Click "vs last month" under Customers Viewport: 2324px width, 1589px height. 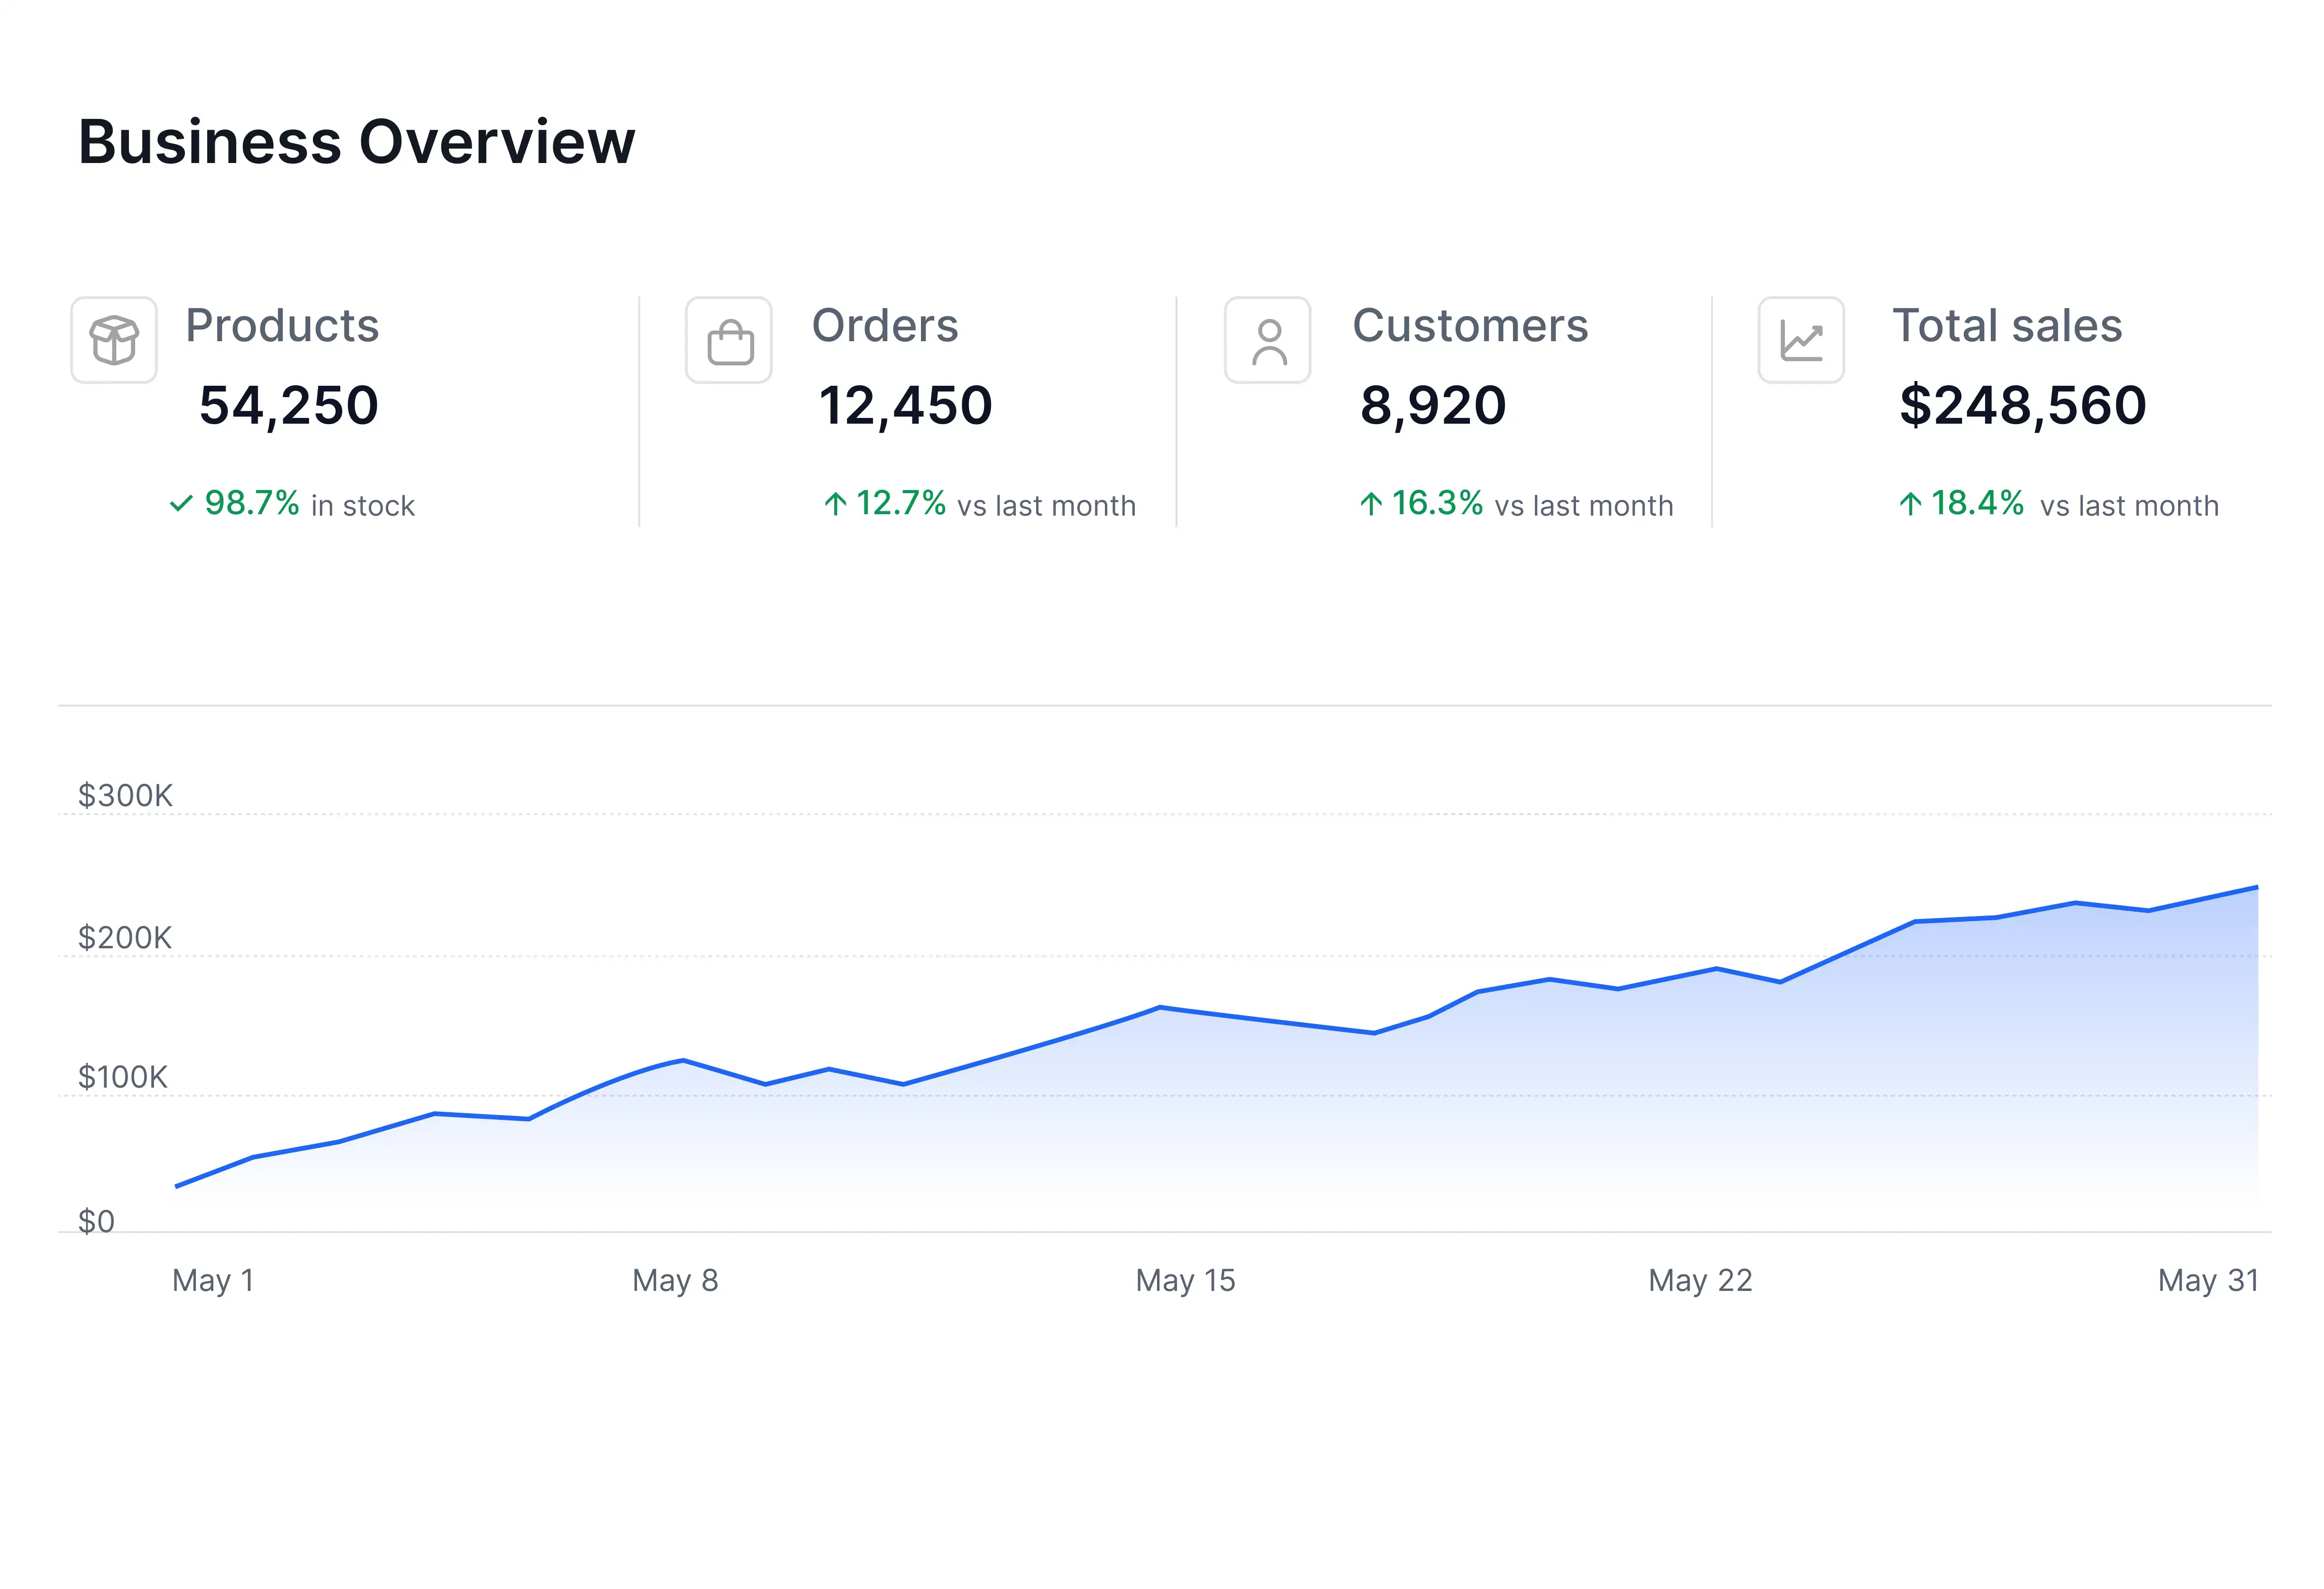pos(1584,506)
